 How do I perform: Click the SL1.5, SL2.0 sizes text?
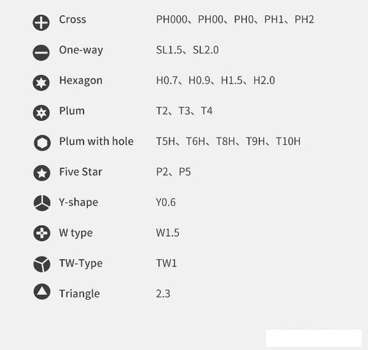pyautogui.click(x=187, y=50)
